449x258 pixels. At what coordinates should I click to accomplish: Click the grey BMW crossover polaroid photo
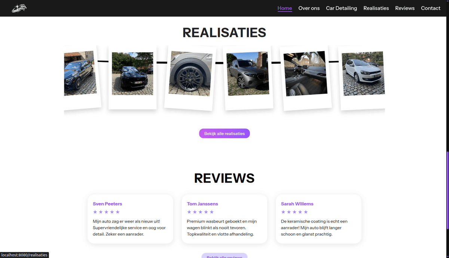(x=248, y=74)
